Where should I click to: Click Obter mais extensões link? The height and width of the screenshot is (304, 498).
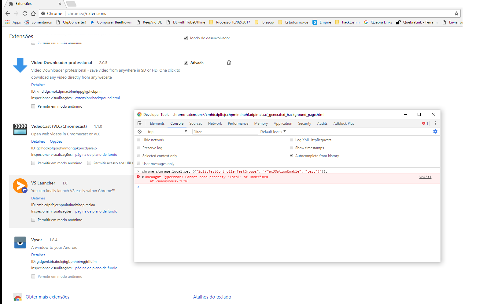(x=47, y=297)
